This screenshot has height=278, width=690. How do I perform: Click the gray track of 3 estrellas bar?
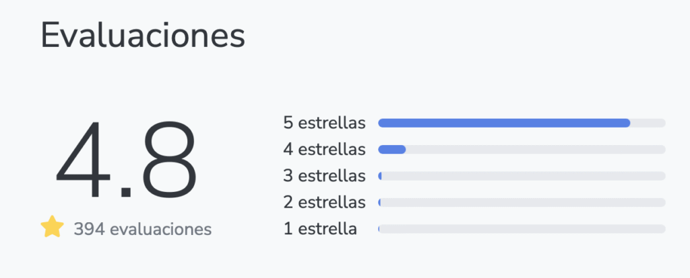524,176
